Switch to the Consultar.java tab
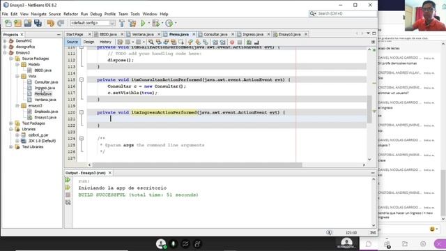The image size is (446, 251). [215, 34]
